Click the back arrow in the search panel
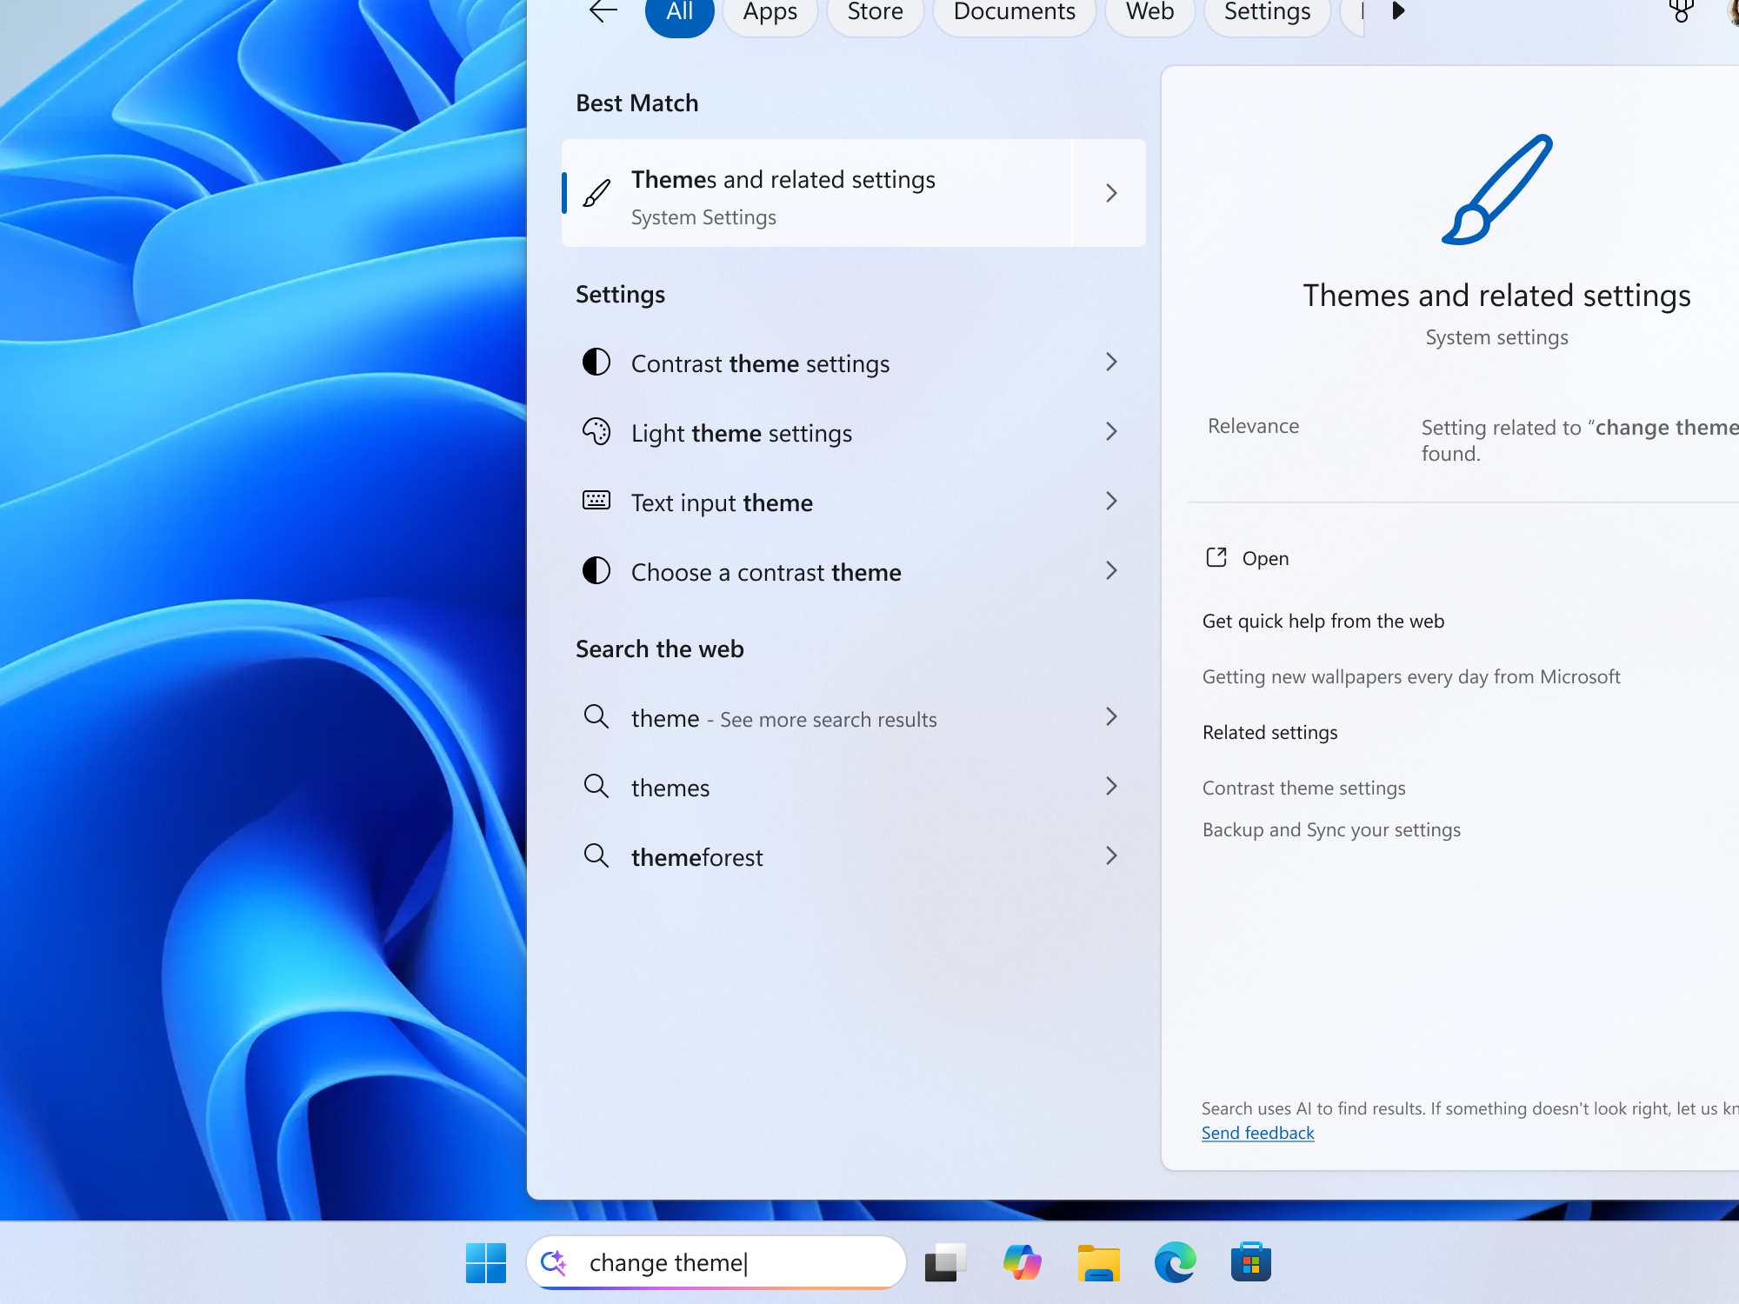 point(601,12)
